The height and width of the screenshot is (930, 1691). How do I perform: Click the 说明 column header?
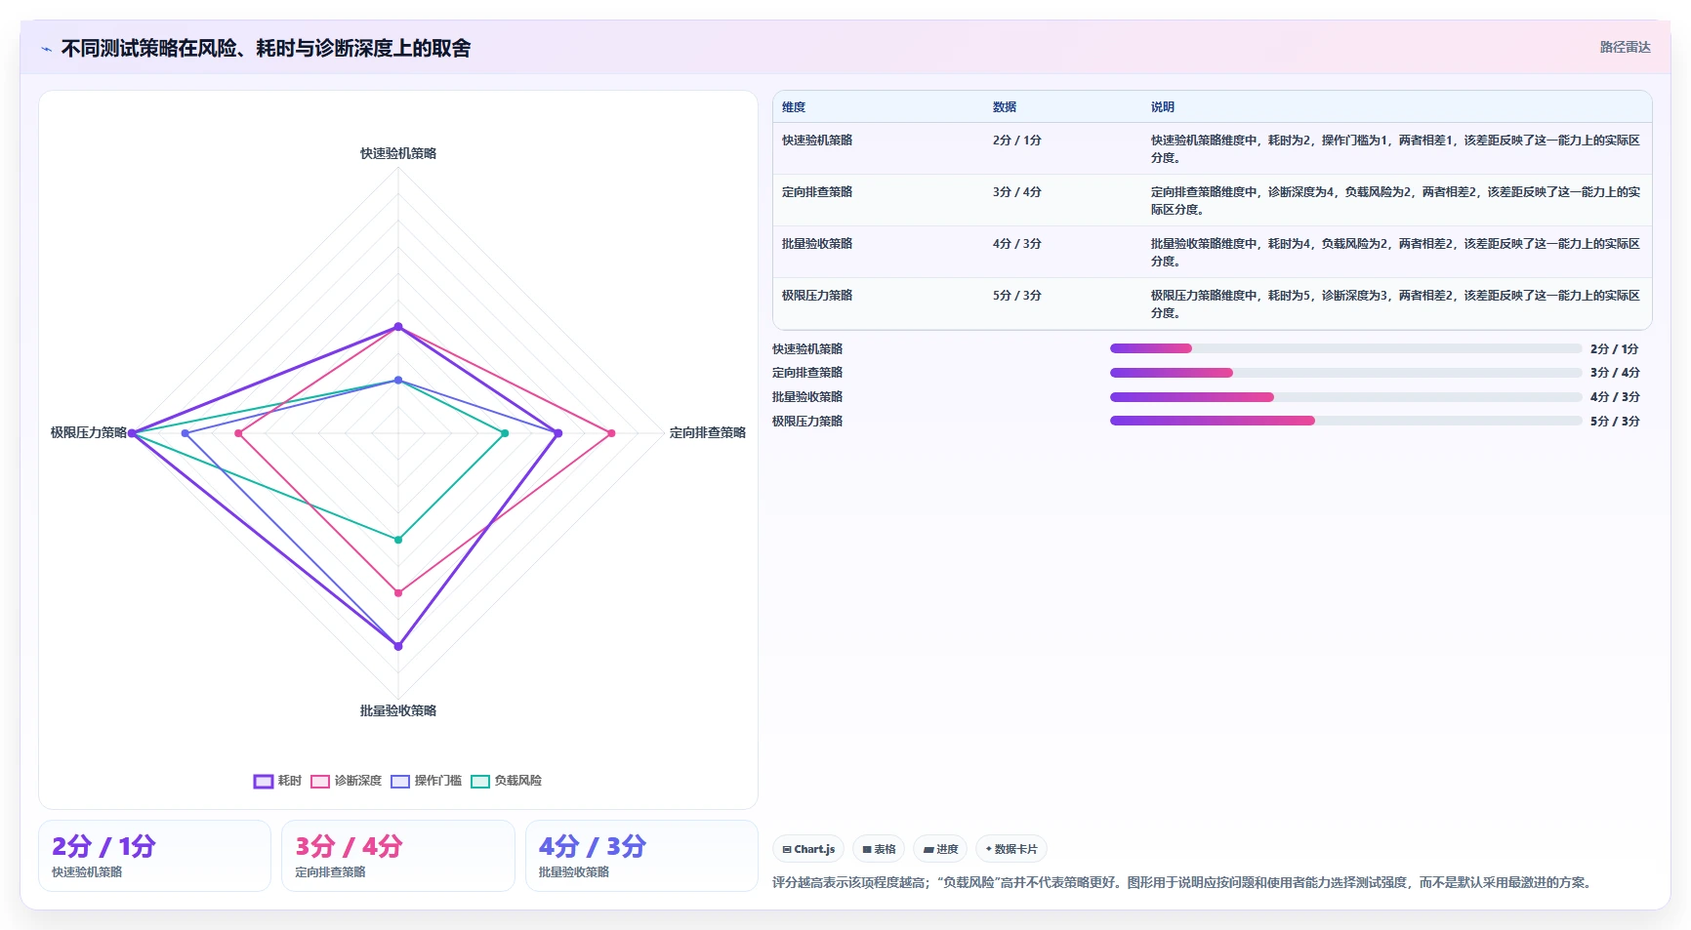[x=1162, y=107]
